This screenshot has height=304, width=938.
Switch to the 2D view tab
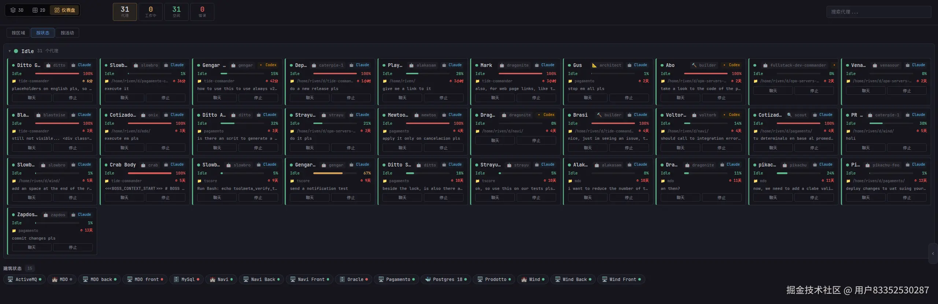coord(39,10)
